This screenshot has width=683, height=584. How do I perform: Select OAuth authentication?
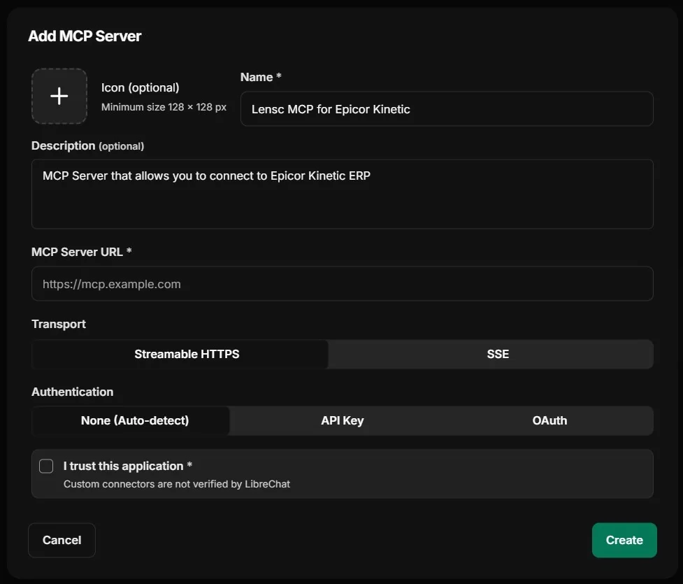tap(549, 420)
